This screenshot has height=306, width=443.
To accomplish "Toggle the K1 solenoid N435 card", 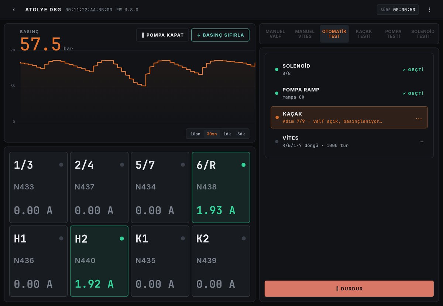I will click(160, 261).
